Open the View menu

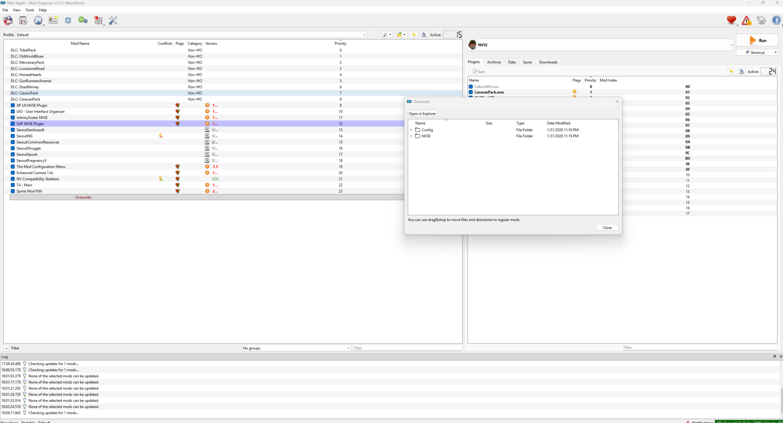coord(17,10)
